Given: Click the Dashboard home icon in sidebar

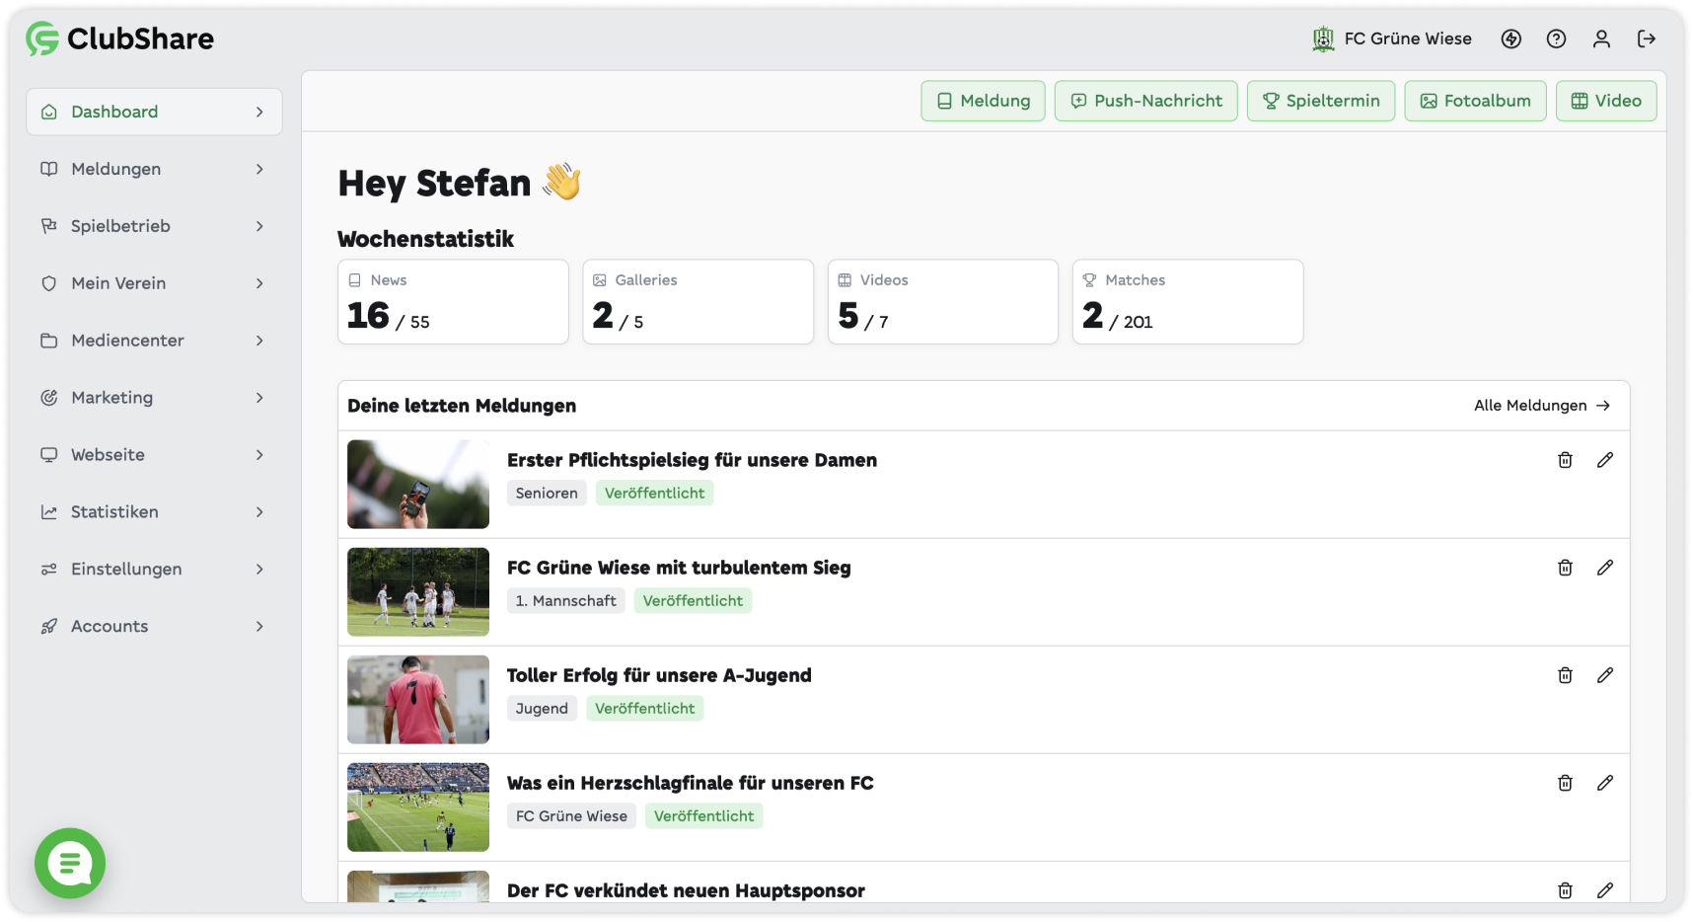Looking at the screenshot, I should 48,112.
